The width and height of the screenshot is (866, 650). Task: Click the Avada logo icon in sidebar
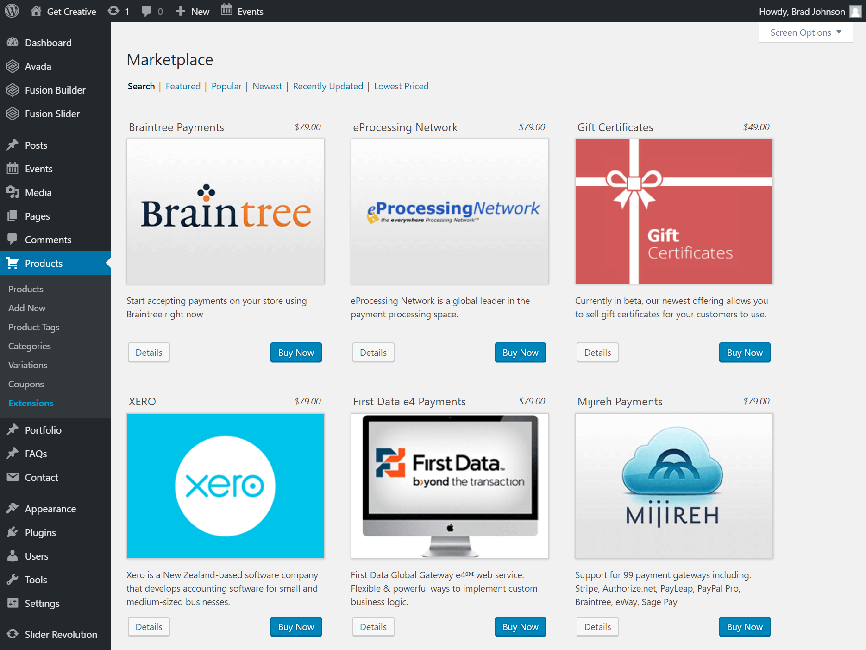pyautogui.click(x=13, y=66)
